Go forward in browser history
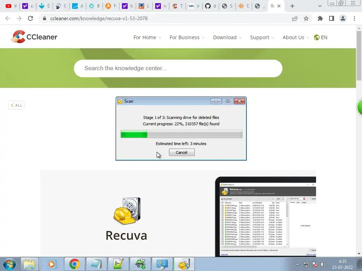 [19, 18]
